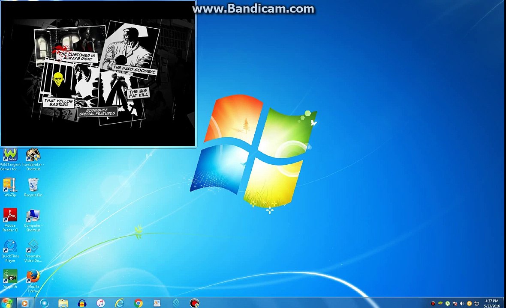Click the red recording tray icon
The image size is (506, 308).
click(433, 303)
